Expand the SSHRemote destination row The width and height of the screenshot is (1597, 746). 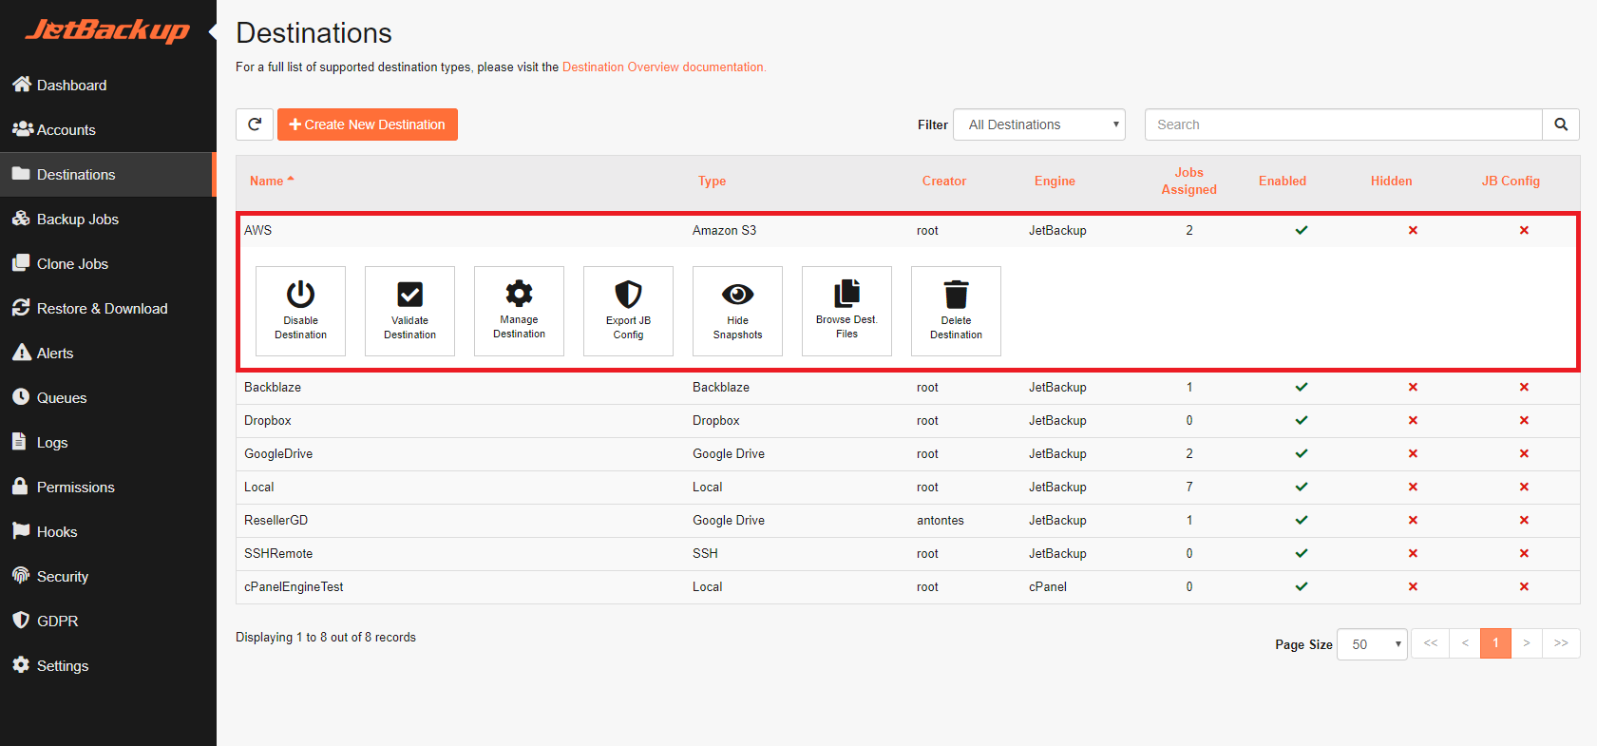tap(908, 554)
